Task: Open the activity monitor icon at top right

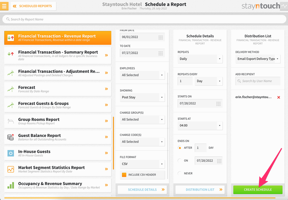Action: (x=284, y=6)
